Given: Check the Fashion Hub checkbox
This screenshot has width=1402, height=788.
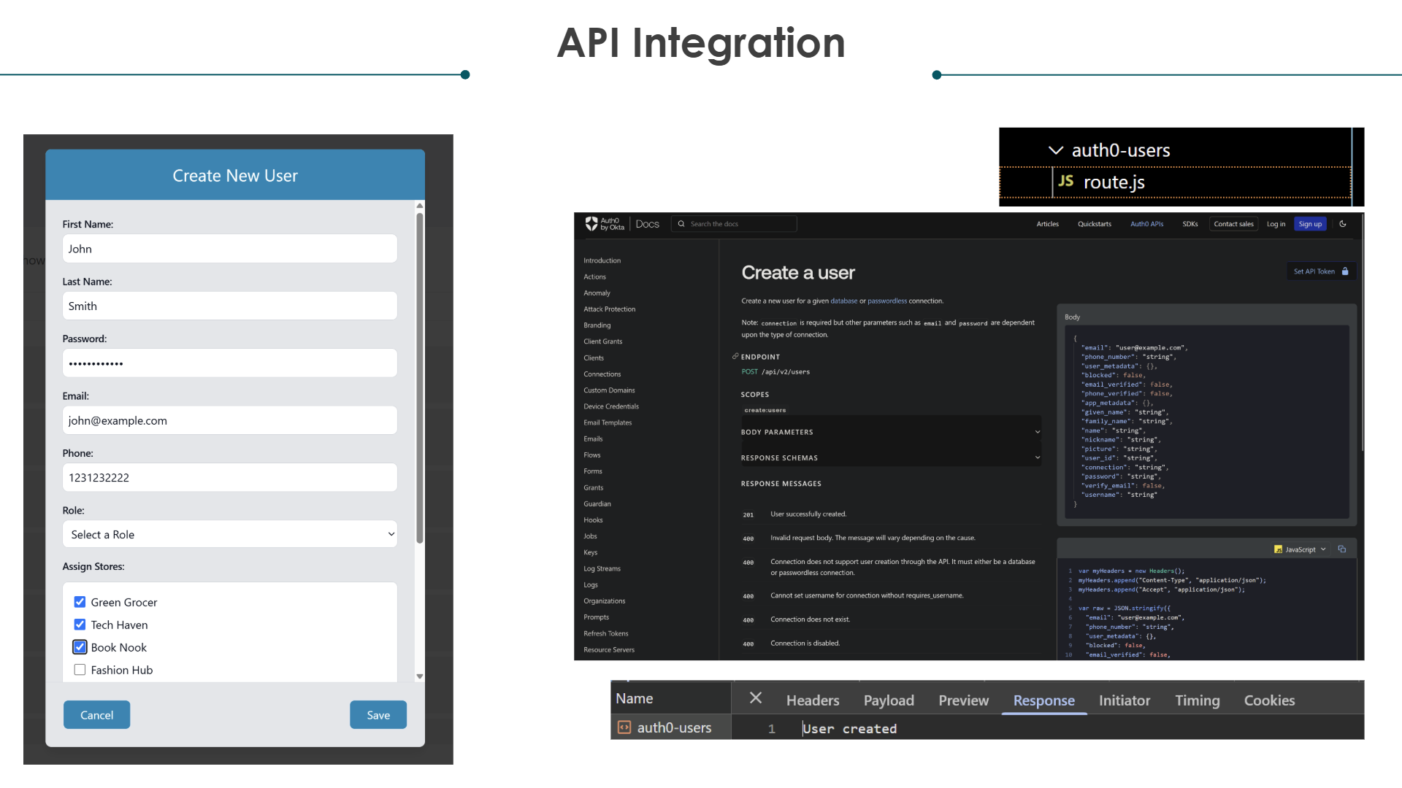Looking at the screenshot, I should tap(80, 670).
